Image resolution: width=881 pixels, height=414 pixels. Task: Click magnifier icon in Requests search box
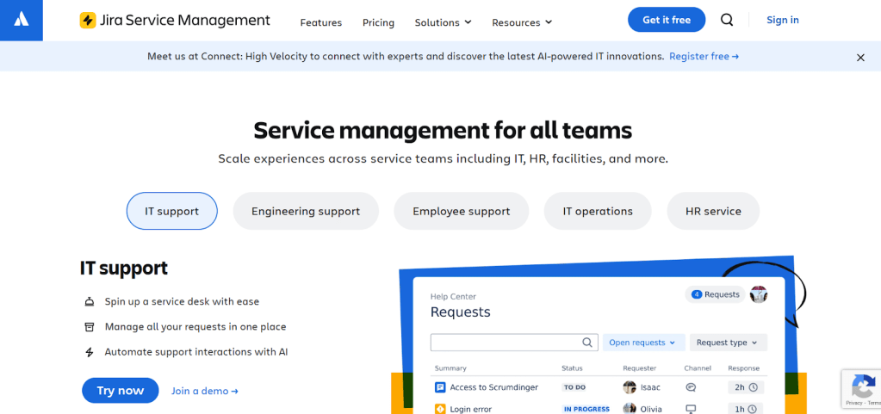pyautogui.click(x=588, y=343)
